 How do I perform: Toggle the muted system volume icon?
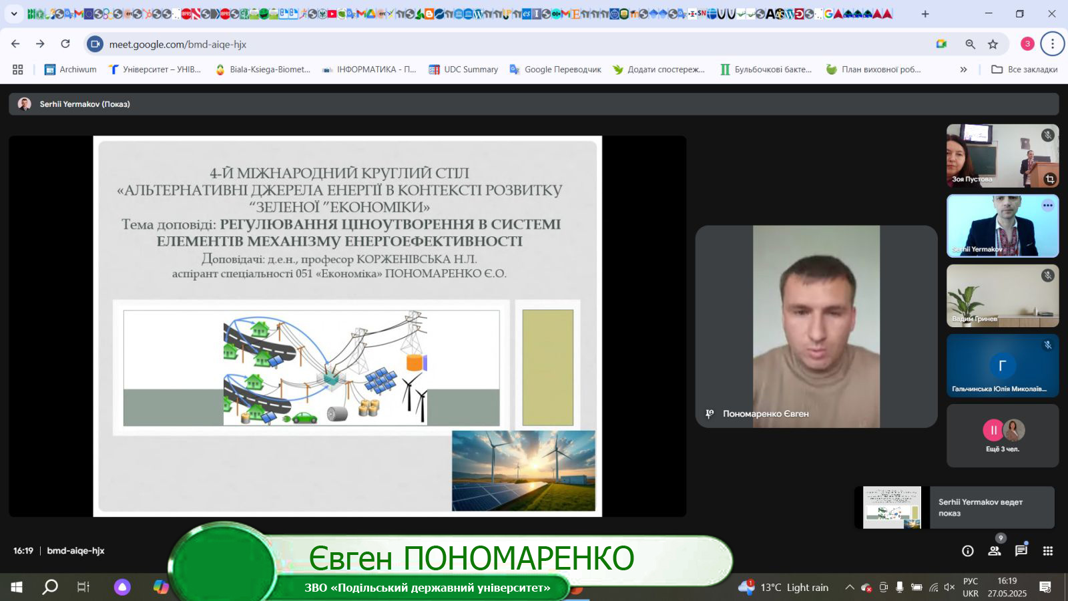coord(949,588)
